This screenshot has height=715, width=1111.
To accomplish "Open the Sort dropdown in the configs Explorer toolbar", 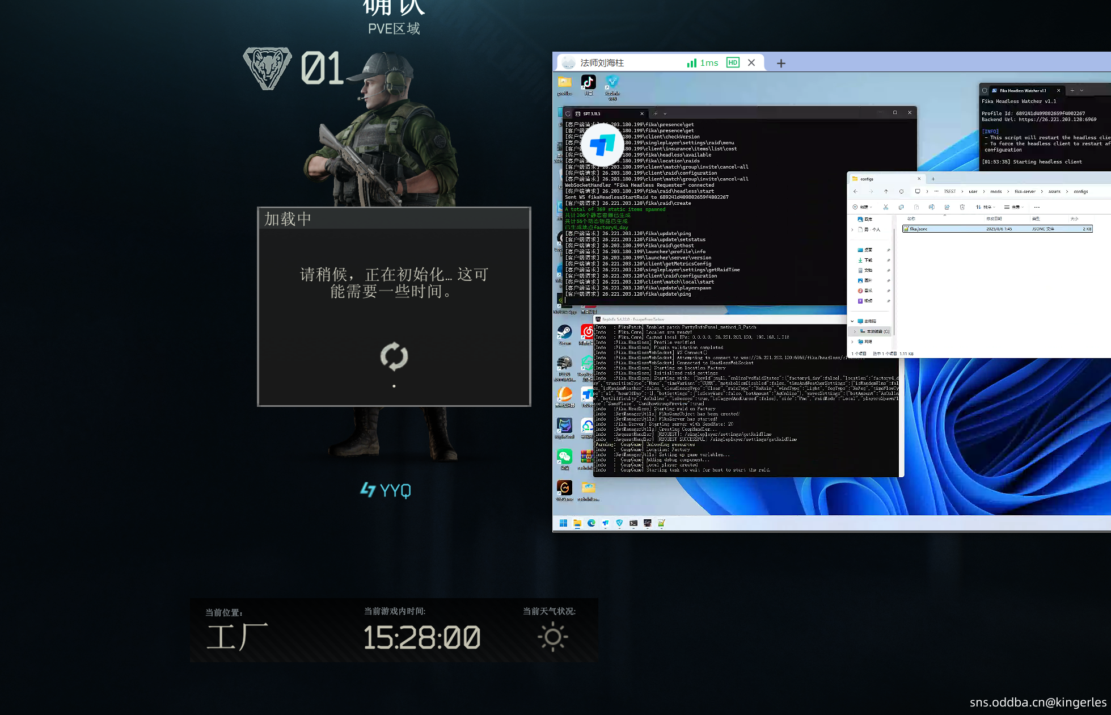I will click(x=986, y=207).
